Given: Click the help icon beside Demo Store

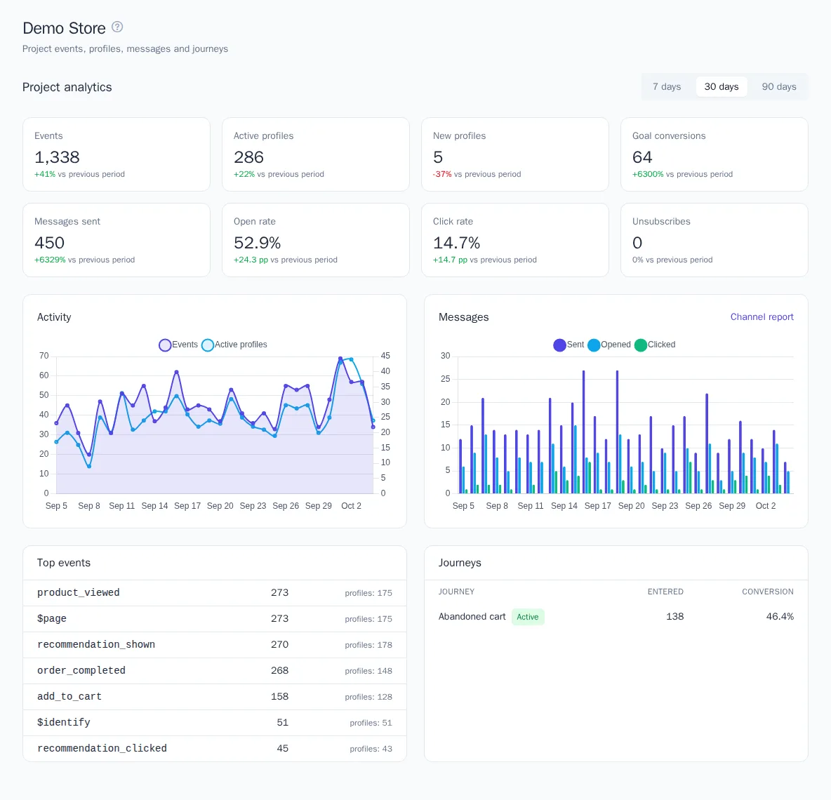Looking at the screenshot, I should point(117,27).
